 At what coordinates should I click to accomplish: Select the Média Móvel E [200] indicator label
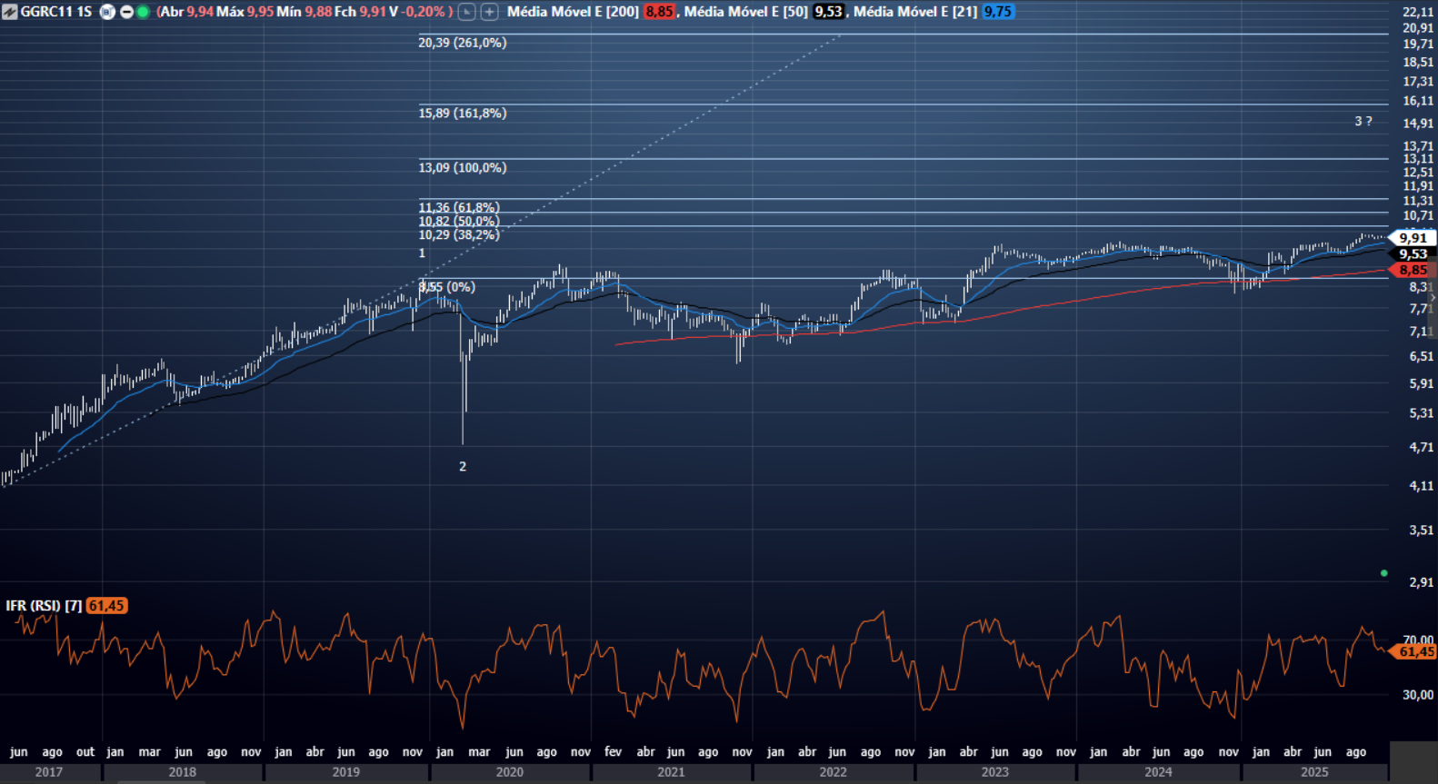coord(572,12)
